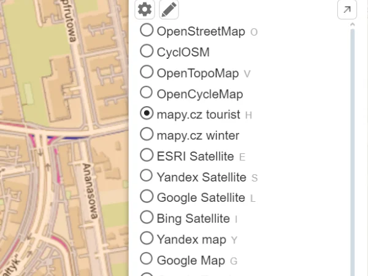368x276 pixels.
Task: Select Google Map radio button
Action: (x=147, y=259)
